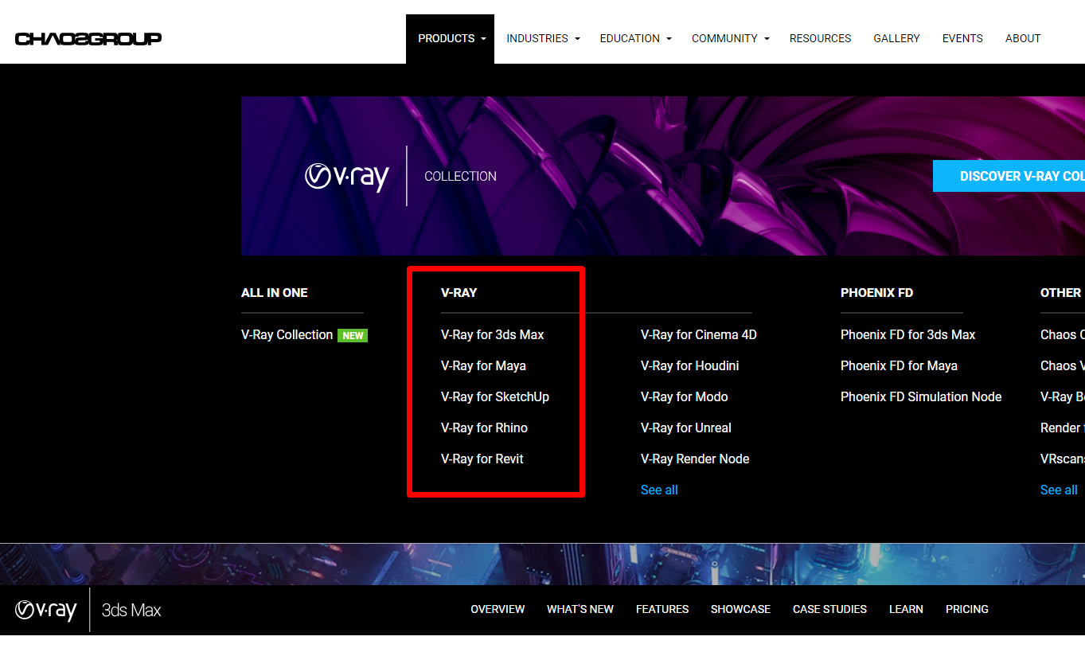Open V-Ray Render Node

(695, 459)
